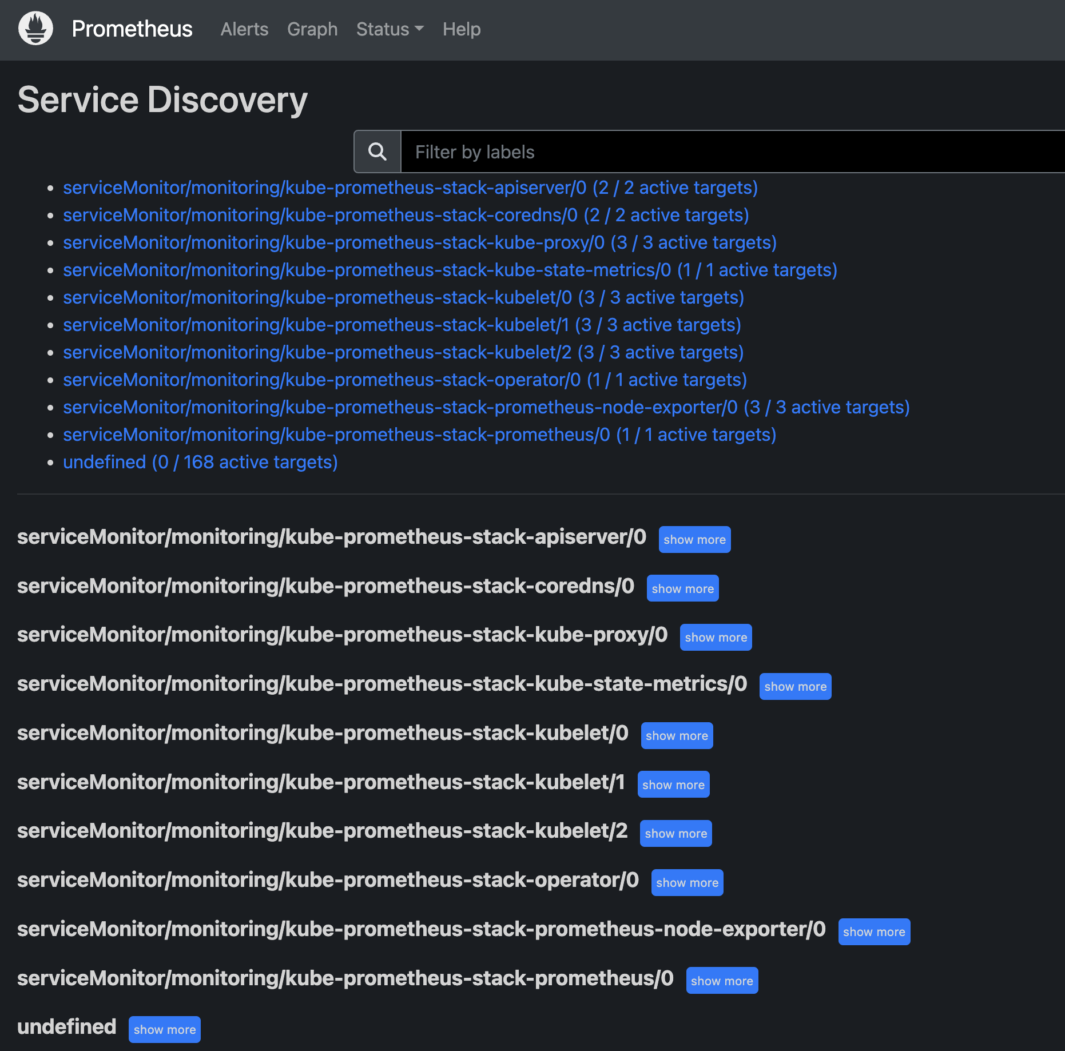This screenshot has height=1051, width=1065.
Task: Jump to kubelet/1 active targets link
Action: (402, 325)
